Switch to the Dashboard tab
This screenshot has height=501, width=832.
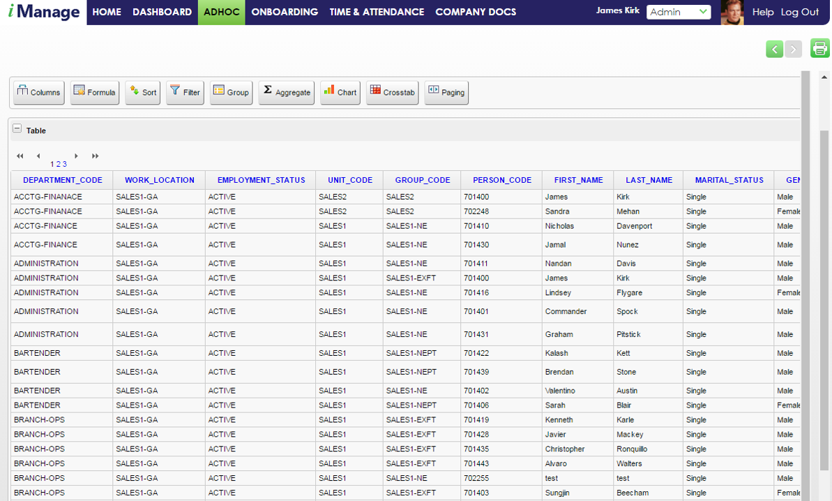point(162,12)
